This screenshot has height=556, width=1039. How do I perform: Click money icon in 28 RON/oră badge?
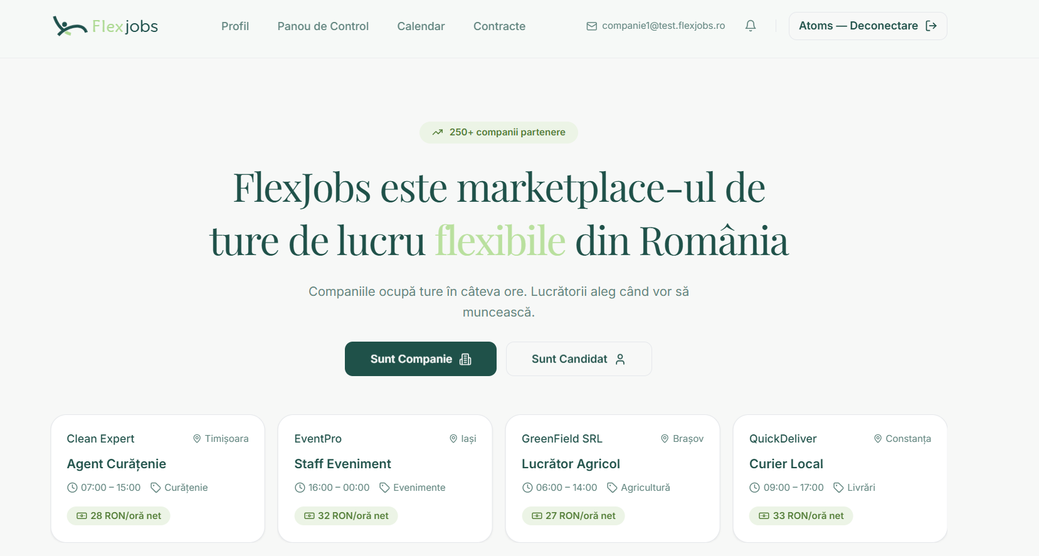click(82, 516)
